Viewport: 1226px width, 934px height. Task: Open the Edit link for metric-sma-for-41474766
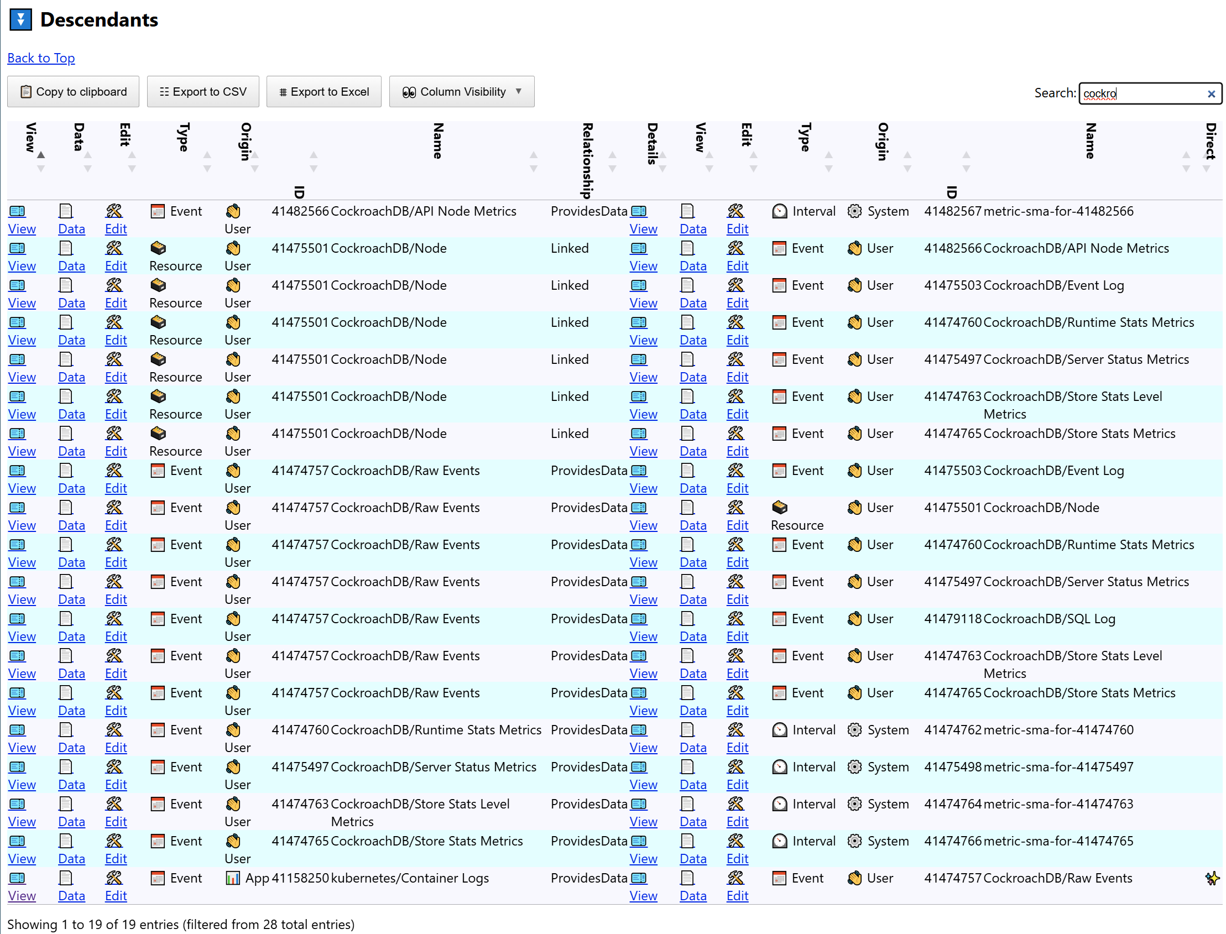tap(737, 859)
